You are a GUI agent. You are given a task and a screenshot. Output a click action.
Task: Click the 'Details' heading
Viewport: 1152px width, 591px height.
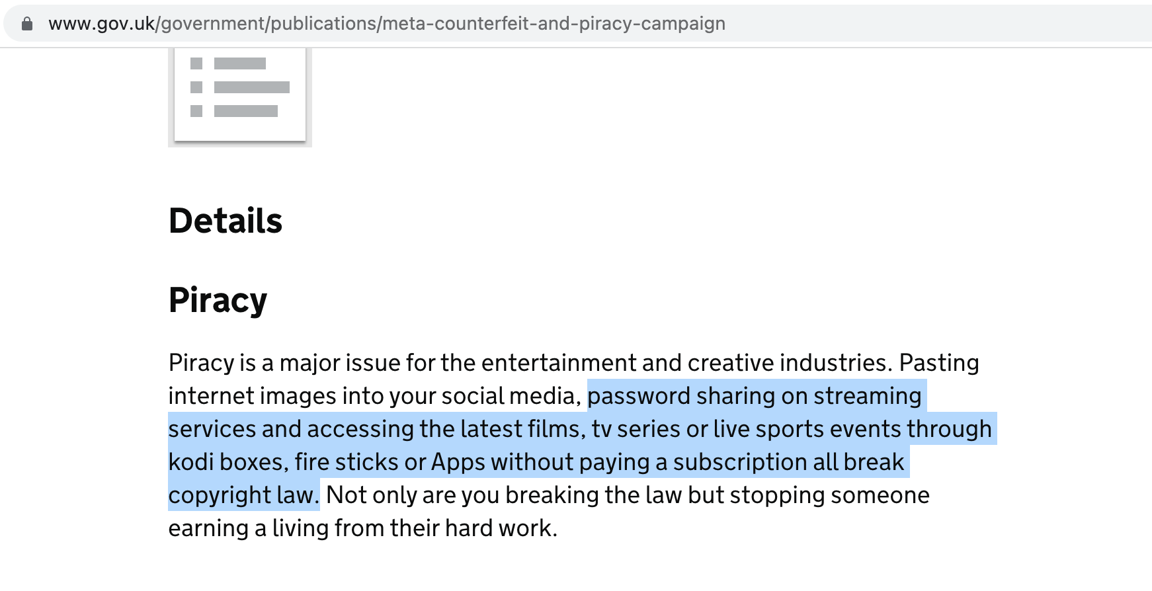click(x=226, y=221)
